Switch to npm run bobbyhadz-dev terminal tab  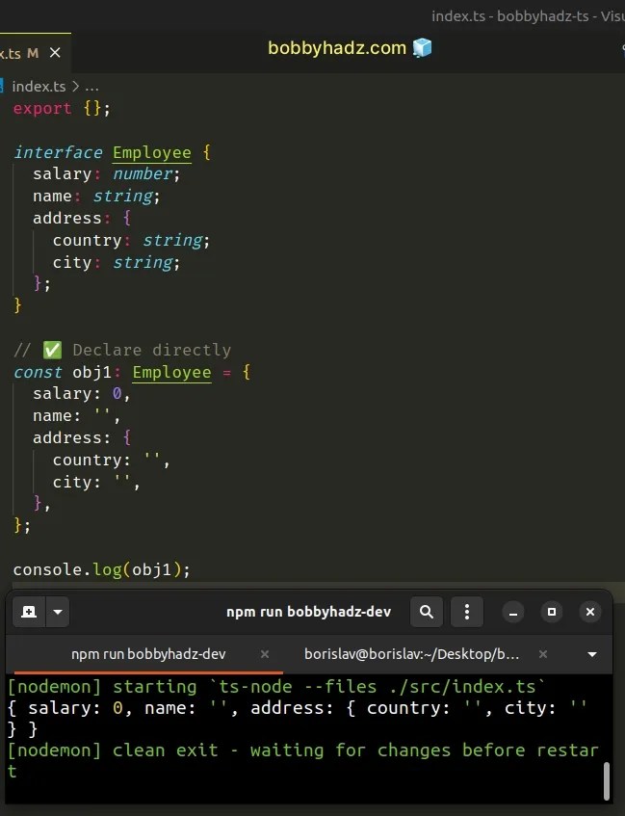coord(148,654)
